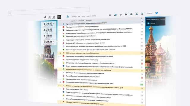Click the green count badge on 'Установлена личность' row
Screen dimensions: 190x106
[x=142, y=85]
